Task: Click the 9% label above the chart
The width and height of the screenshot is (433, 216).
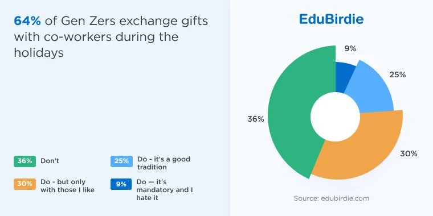Action: (350, 49)
